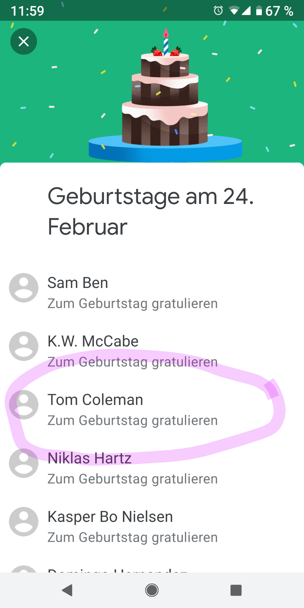Congratulate Kasper Bo Nielsen on his birthday

[132, 538]
